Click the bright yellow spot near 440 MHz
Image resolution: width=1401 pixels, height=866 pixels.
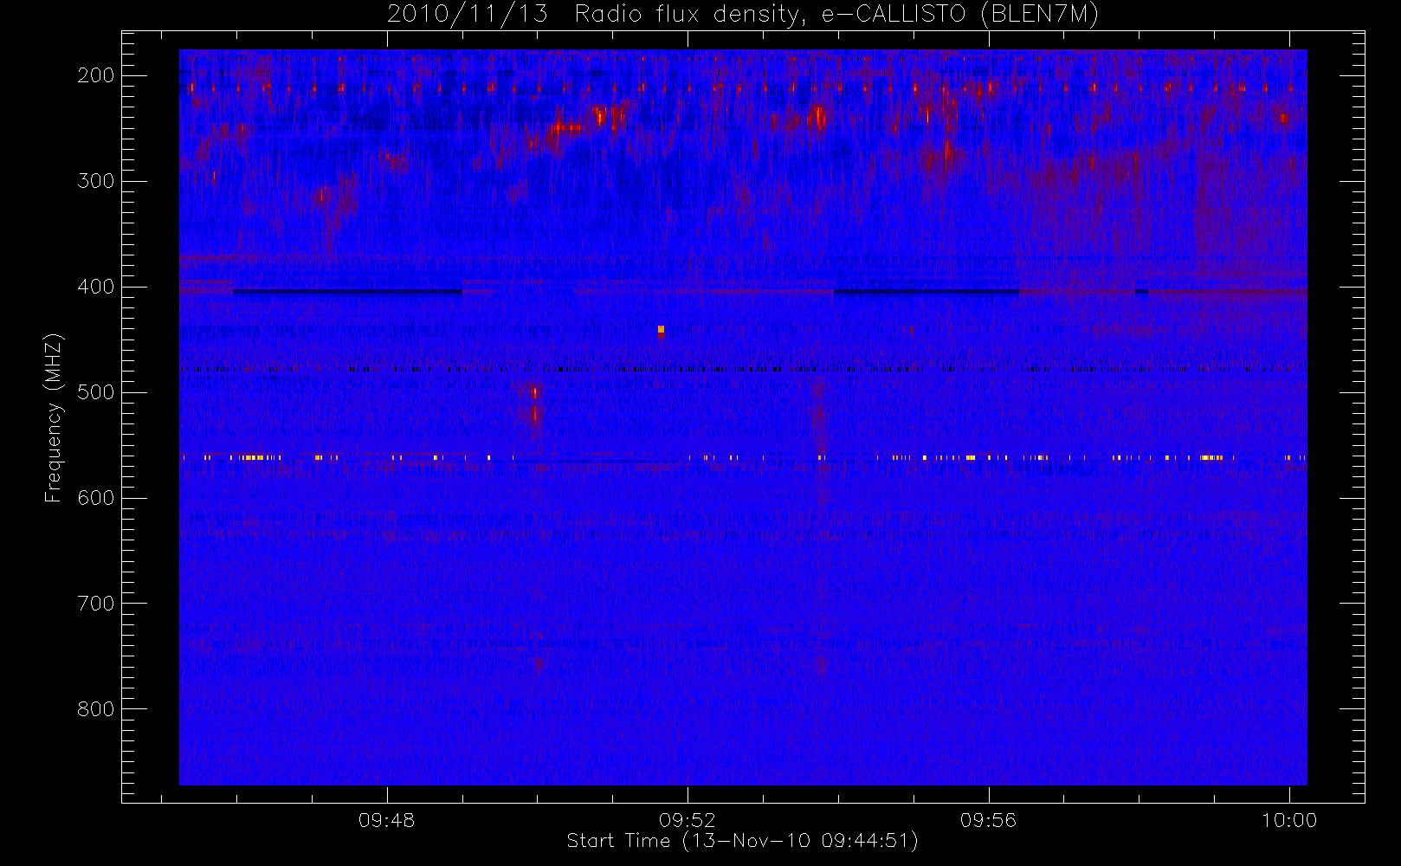click(661, 330)
